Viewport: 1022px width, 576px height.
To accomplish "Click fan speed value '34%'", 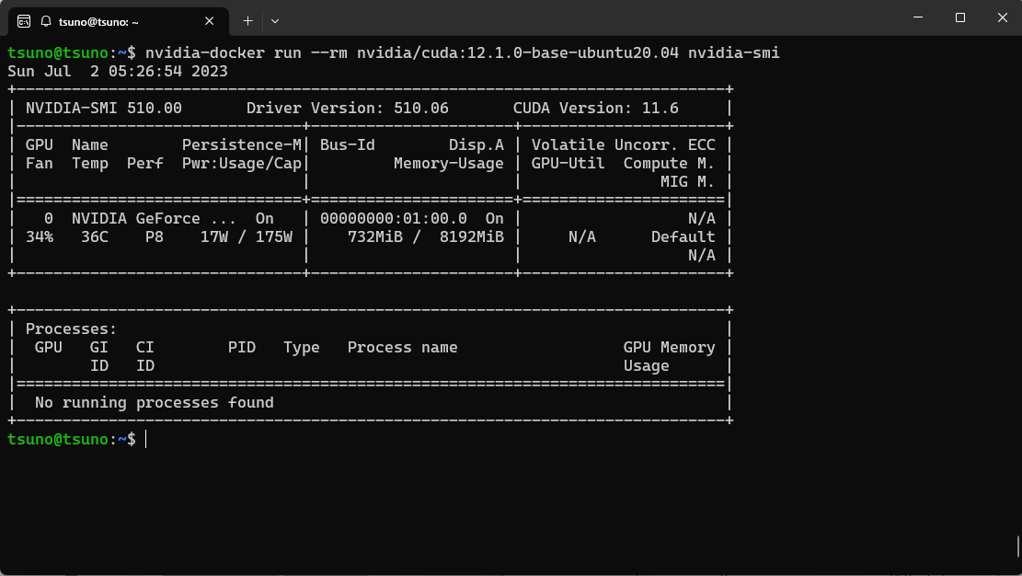I will pyautogui.click(x=40, y=236).
